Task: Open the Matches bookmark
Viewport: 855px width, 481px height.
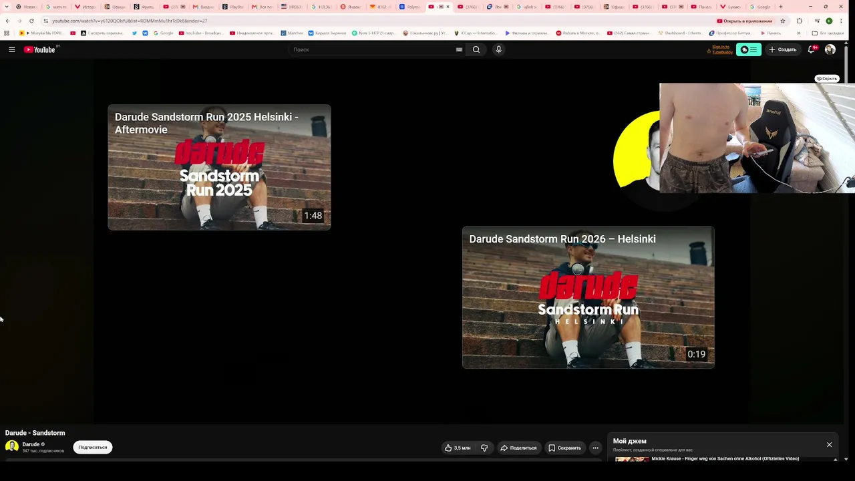Action: (x=292, y=33)
